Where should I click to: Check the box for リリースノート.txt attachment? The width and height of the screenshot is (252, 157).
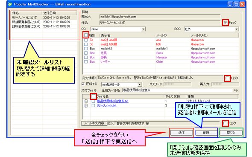click(x=94, y=105)
